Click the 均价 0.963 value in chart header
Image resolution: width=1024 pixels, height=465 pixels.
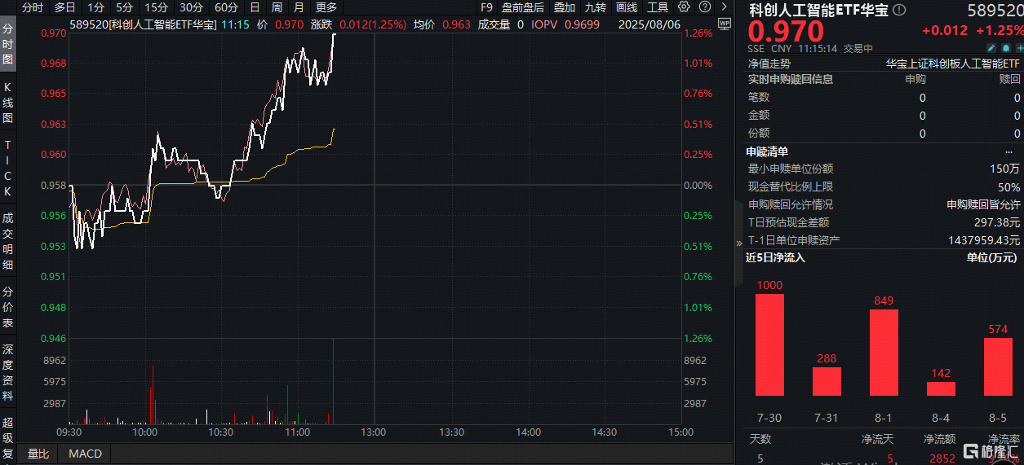click(456, 24)
